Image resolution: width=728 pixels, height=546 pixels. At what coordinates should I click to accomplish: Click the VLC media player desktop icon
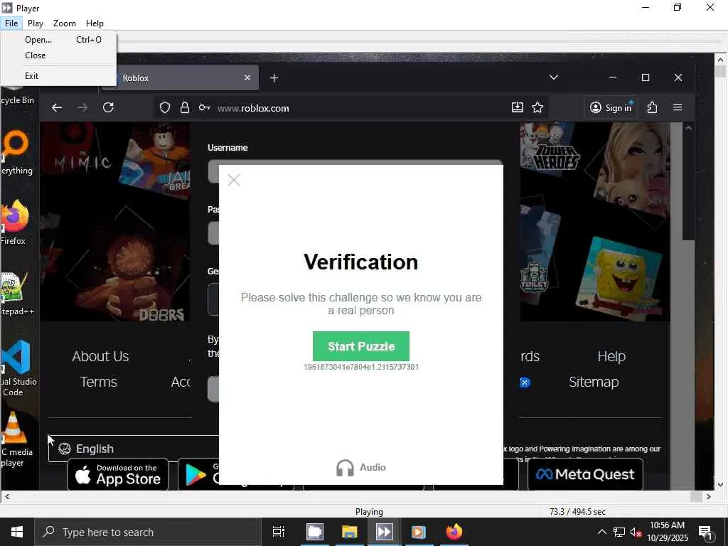pos(14,439)
